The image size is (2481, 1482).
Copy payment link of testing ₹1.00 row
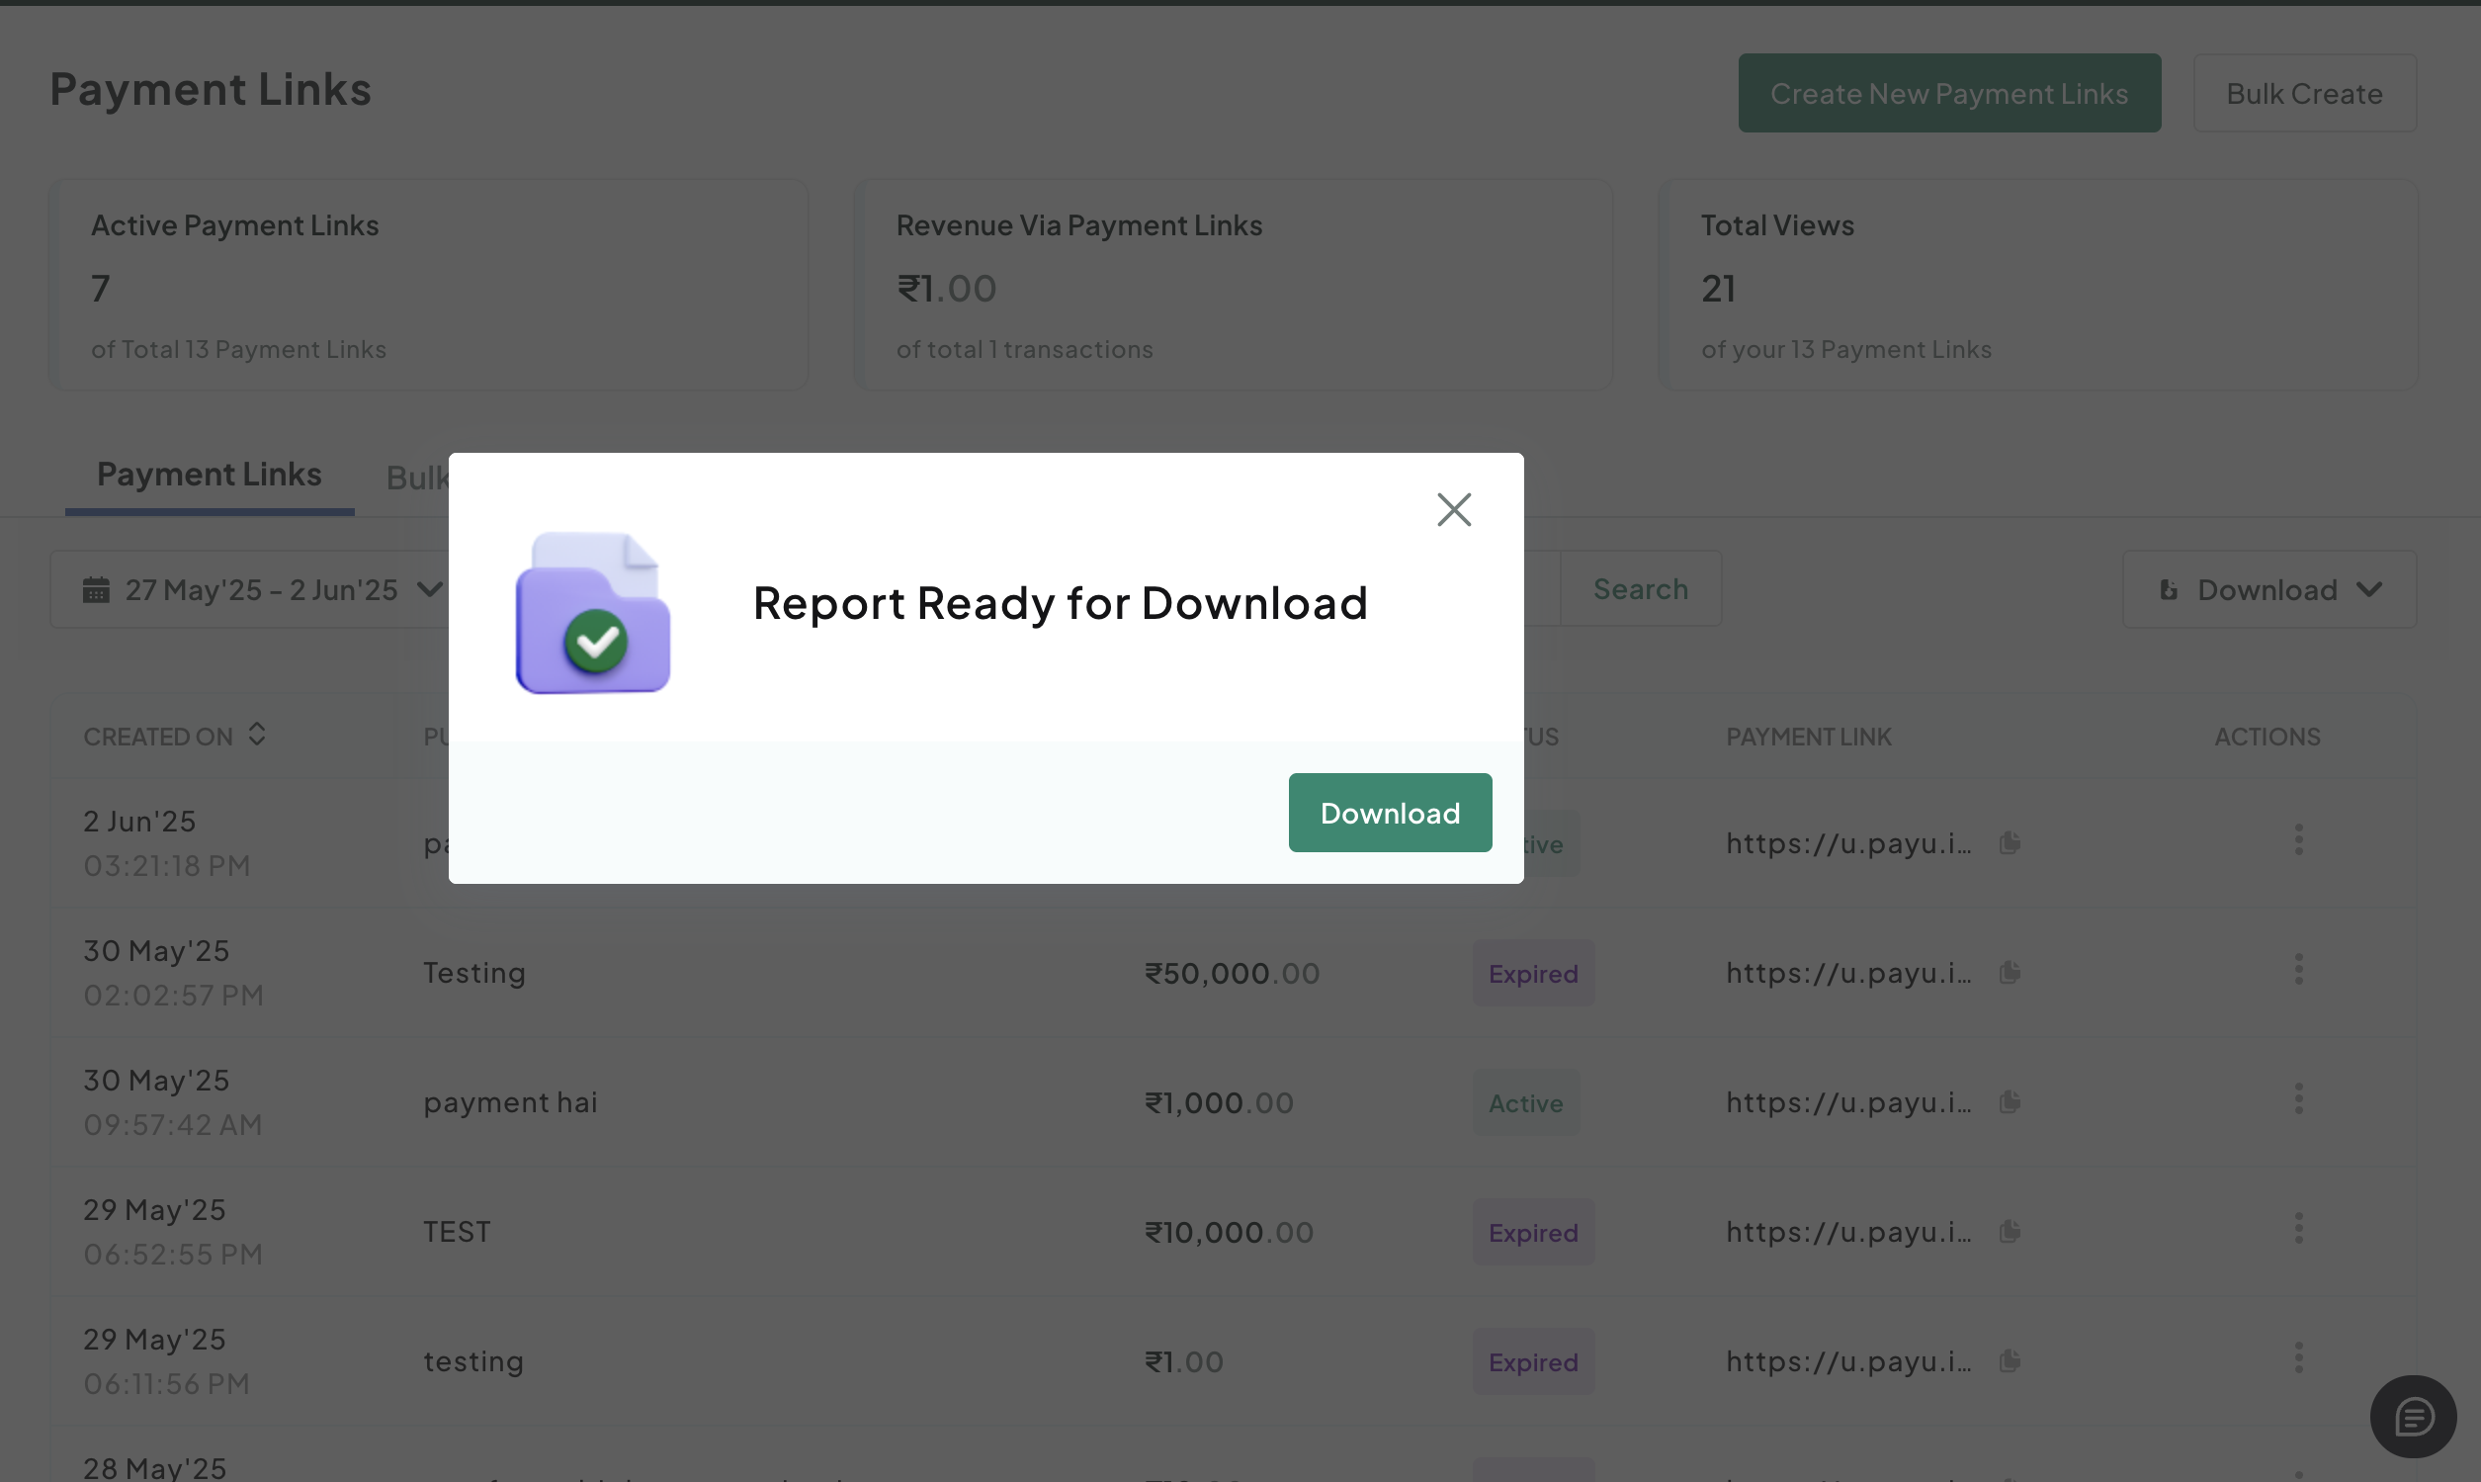tap(2010, 1361)
